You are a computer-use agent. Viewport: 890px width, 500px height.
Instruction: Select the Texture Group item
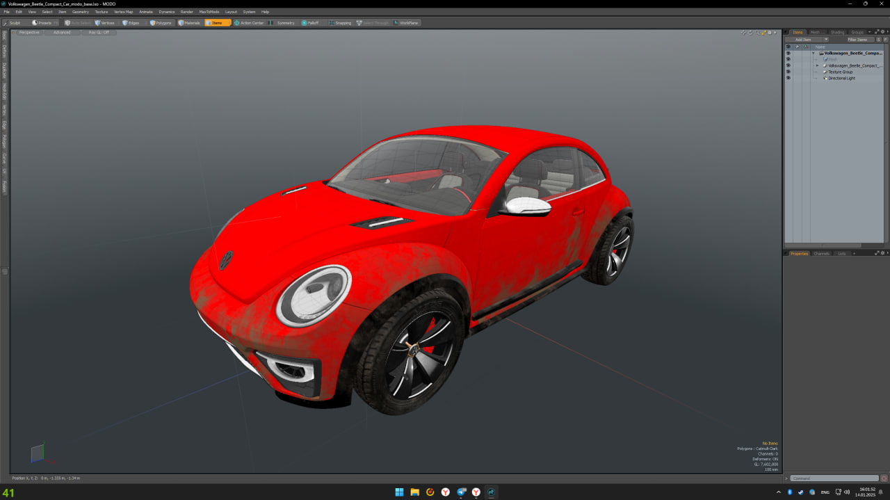pos(840,72)
